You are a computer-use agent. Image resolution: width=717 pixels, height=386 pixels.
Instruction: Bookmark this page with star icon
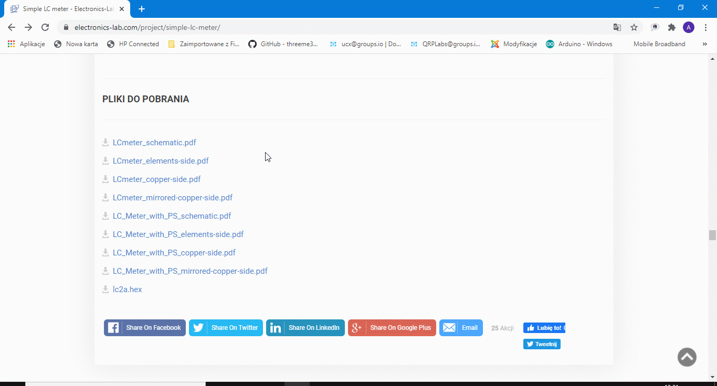634,27
